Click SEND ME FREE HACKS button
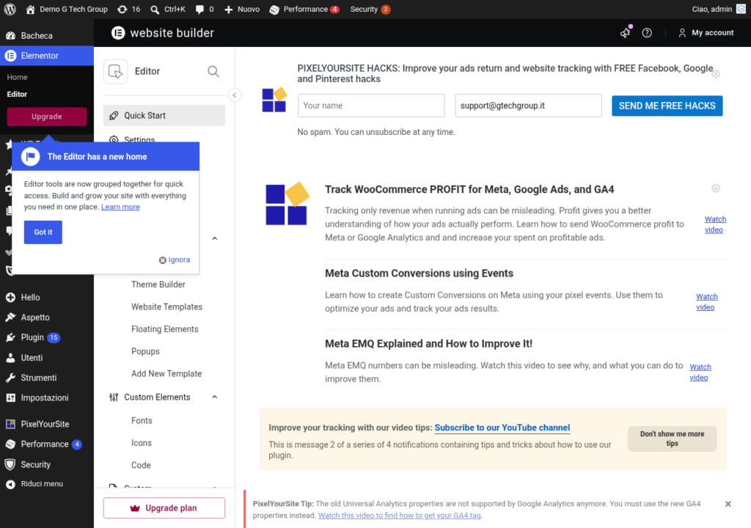 click(667, 106)
